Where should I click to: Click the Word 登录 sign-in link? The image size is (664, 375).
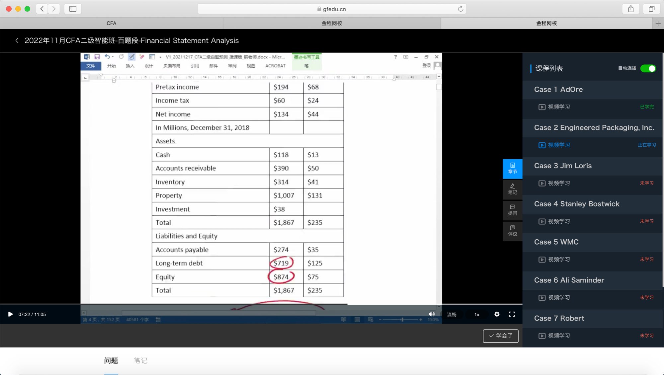[427, 66]
